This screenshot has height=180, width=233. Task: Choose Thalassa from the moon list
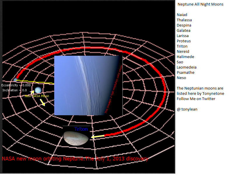click(x=184, y=20)
